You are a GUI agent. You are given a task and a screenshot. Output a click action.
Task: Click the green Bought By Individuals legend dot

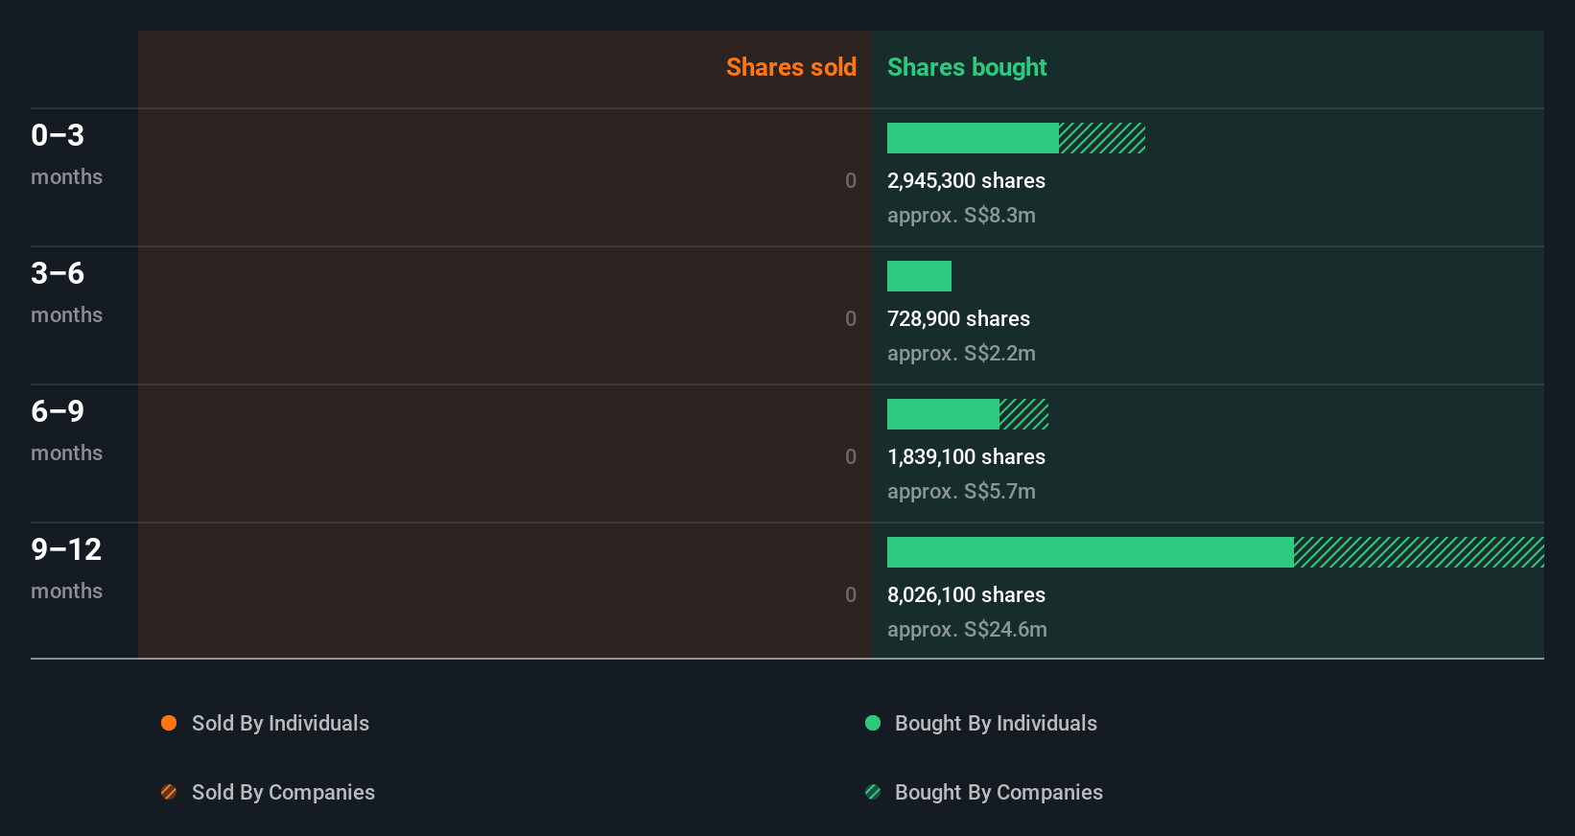873,723
